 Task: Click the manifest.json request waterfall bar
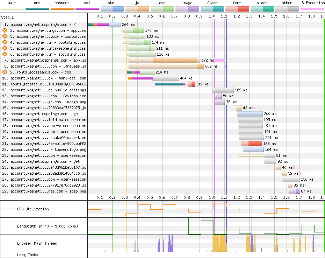click(153, 78)
